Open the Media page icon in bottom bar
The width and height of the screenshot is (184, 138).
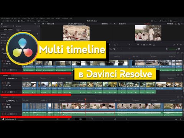(58, 119)
